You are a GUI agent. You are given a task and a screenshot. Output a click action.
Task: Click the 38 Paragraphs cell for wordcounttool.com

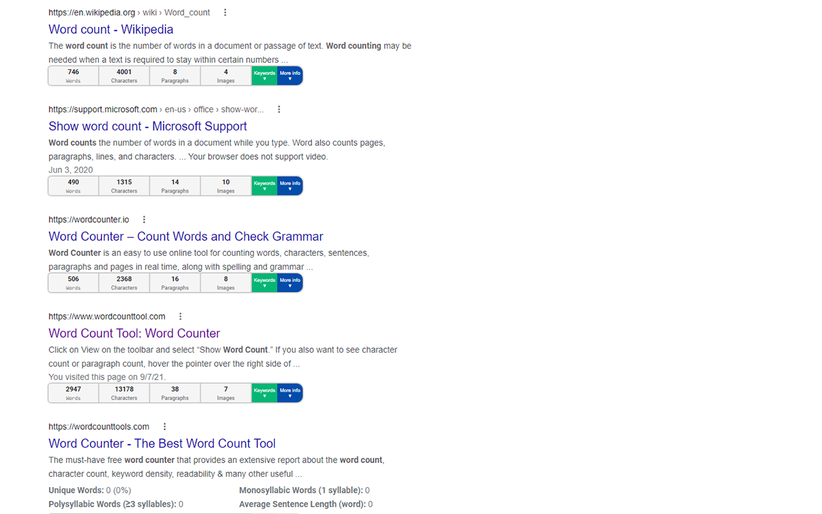[x=175, y=393]
